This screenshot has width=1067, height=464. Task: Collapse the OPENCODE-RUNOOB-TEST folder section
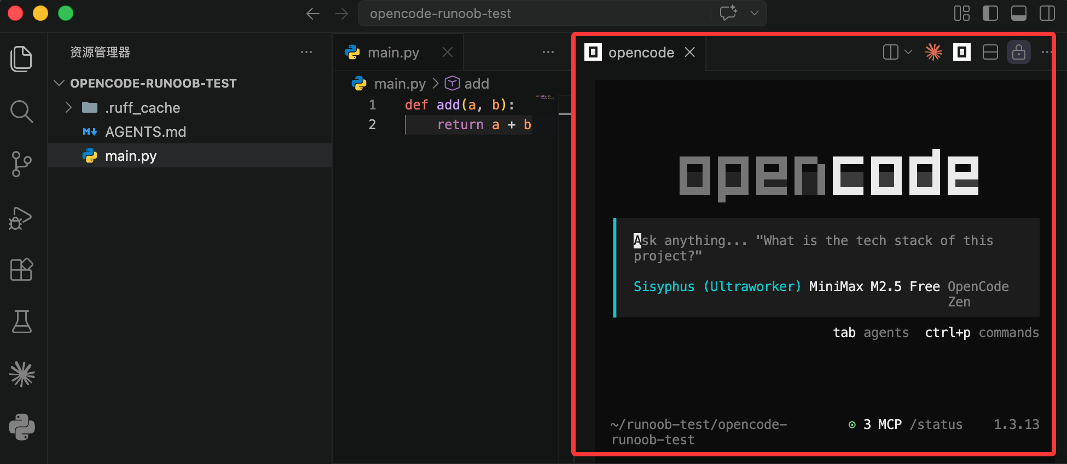tap(59, 83)
